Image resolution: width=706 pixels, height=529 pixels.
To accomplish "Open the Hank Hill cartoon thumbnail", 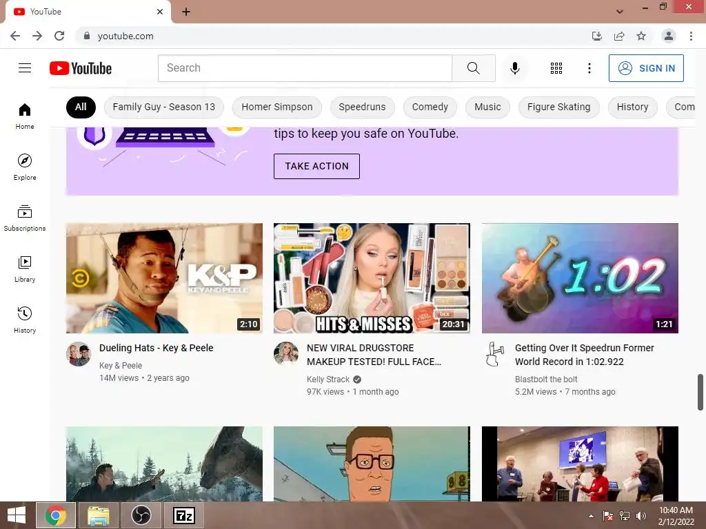I will click(x=372, y=464).
